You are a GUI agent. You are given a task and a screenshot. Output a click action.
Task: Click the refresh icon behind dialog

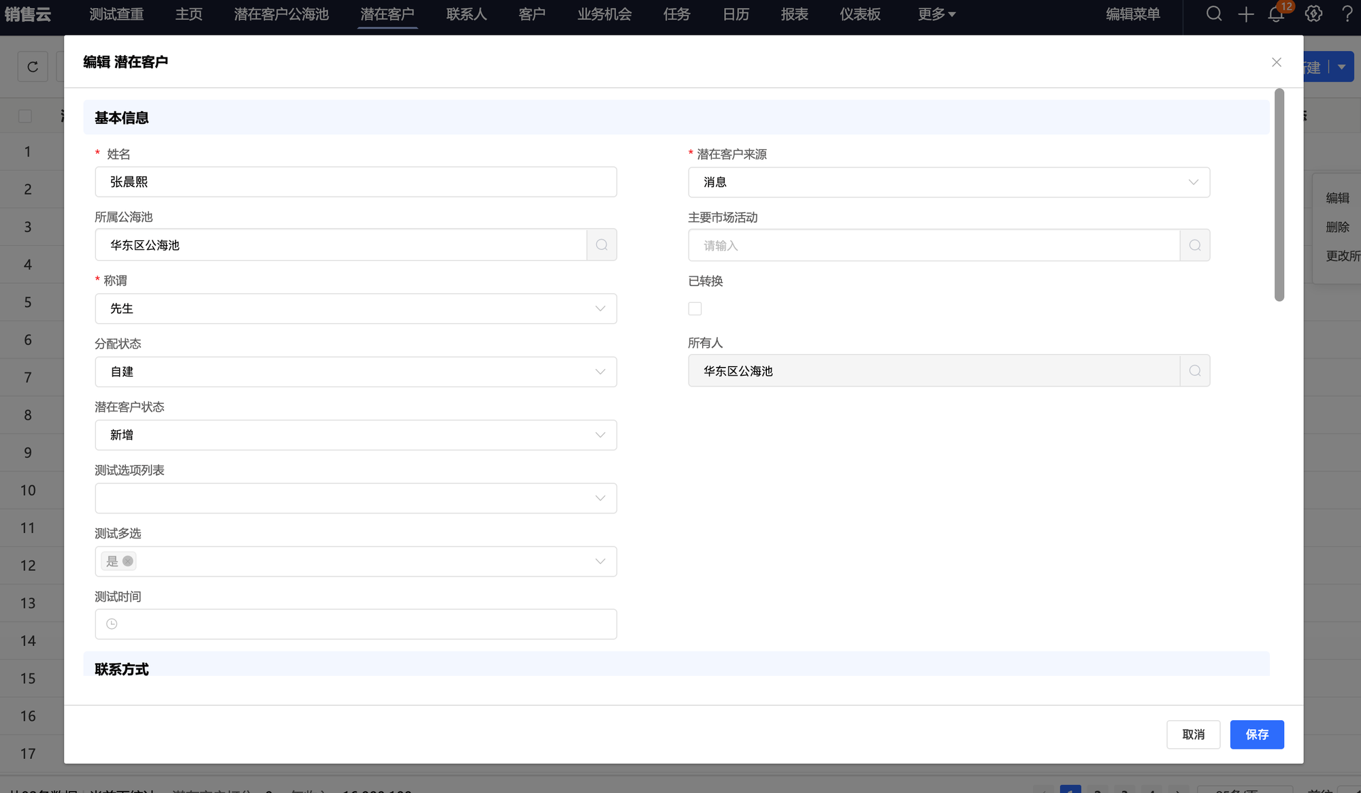pos(33,67)
